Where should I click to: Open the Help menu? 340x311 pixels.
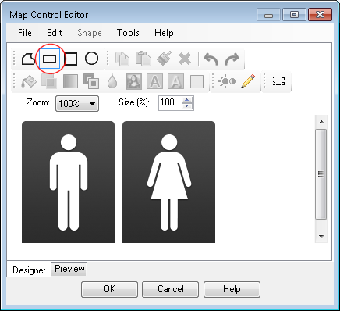tap(164, 33)
